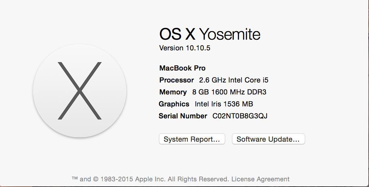Click the Apple copyright notice text
369x187 pixels.
[x=150, y=179]
